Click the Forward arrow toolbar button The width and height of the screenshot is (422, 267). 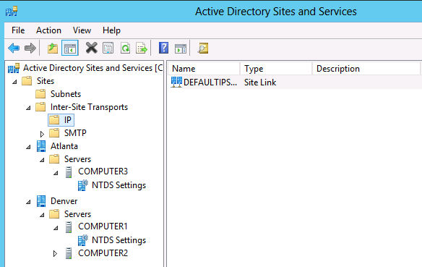point(30,48)
